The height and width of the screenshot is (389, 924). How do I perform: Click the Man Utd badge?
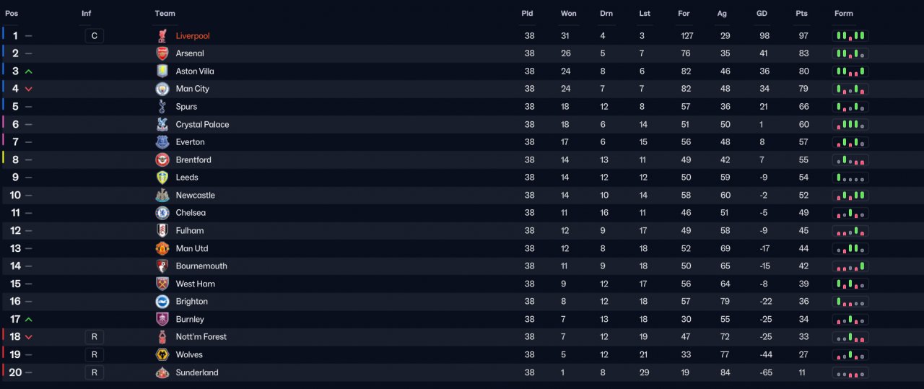(162, 248)
